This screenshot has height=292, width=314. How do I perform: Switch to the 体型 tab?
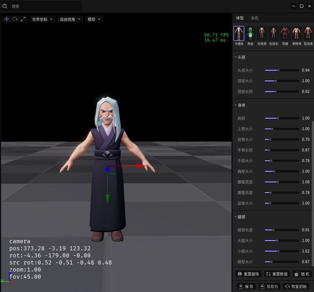(x=240, y=18)
